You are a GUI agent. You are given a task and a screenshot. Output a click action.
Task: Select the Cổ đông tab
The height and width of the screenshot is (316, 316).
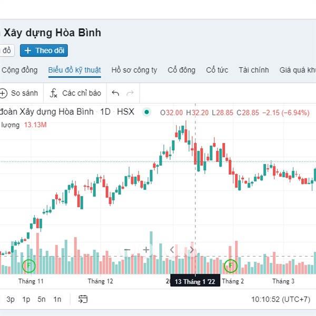(x=181, y=70)
